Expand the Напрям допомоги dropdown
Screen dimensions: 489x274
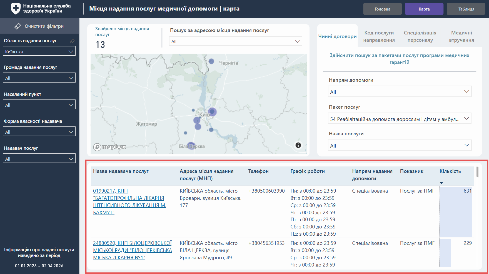[400, 92]
